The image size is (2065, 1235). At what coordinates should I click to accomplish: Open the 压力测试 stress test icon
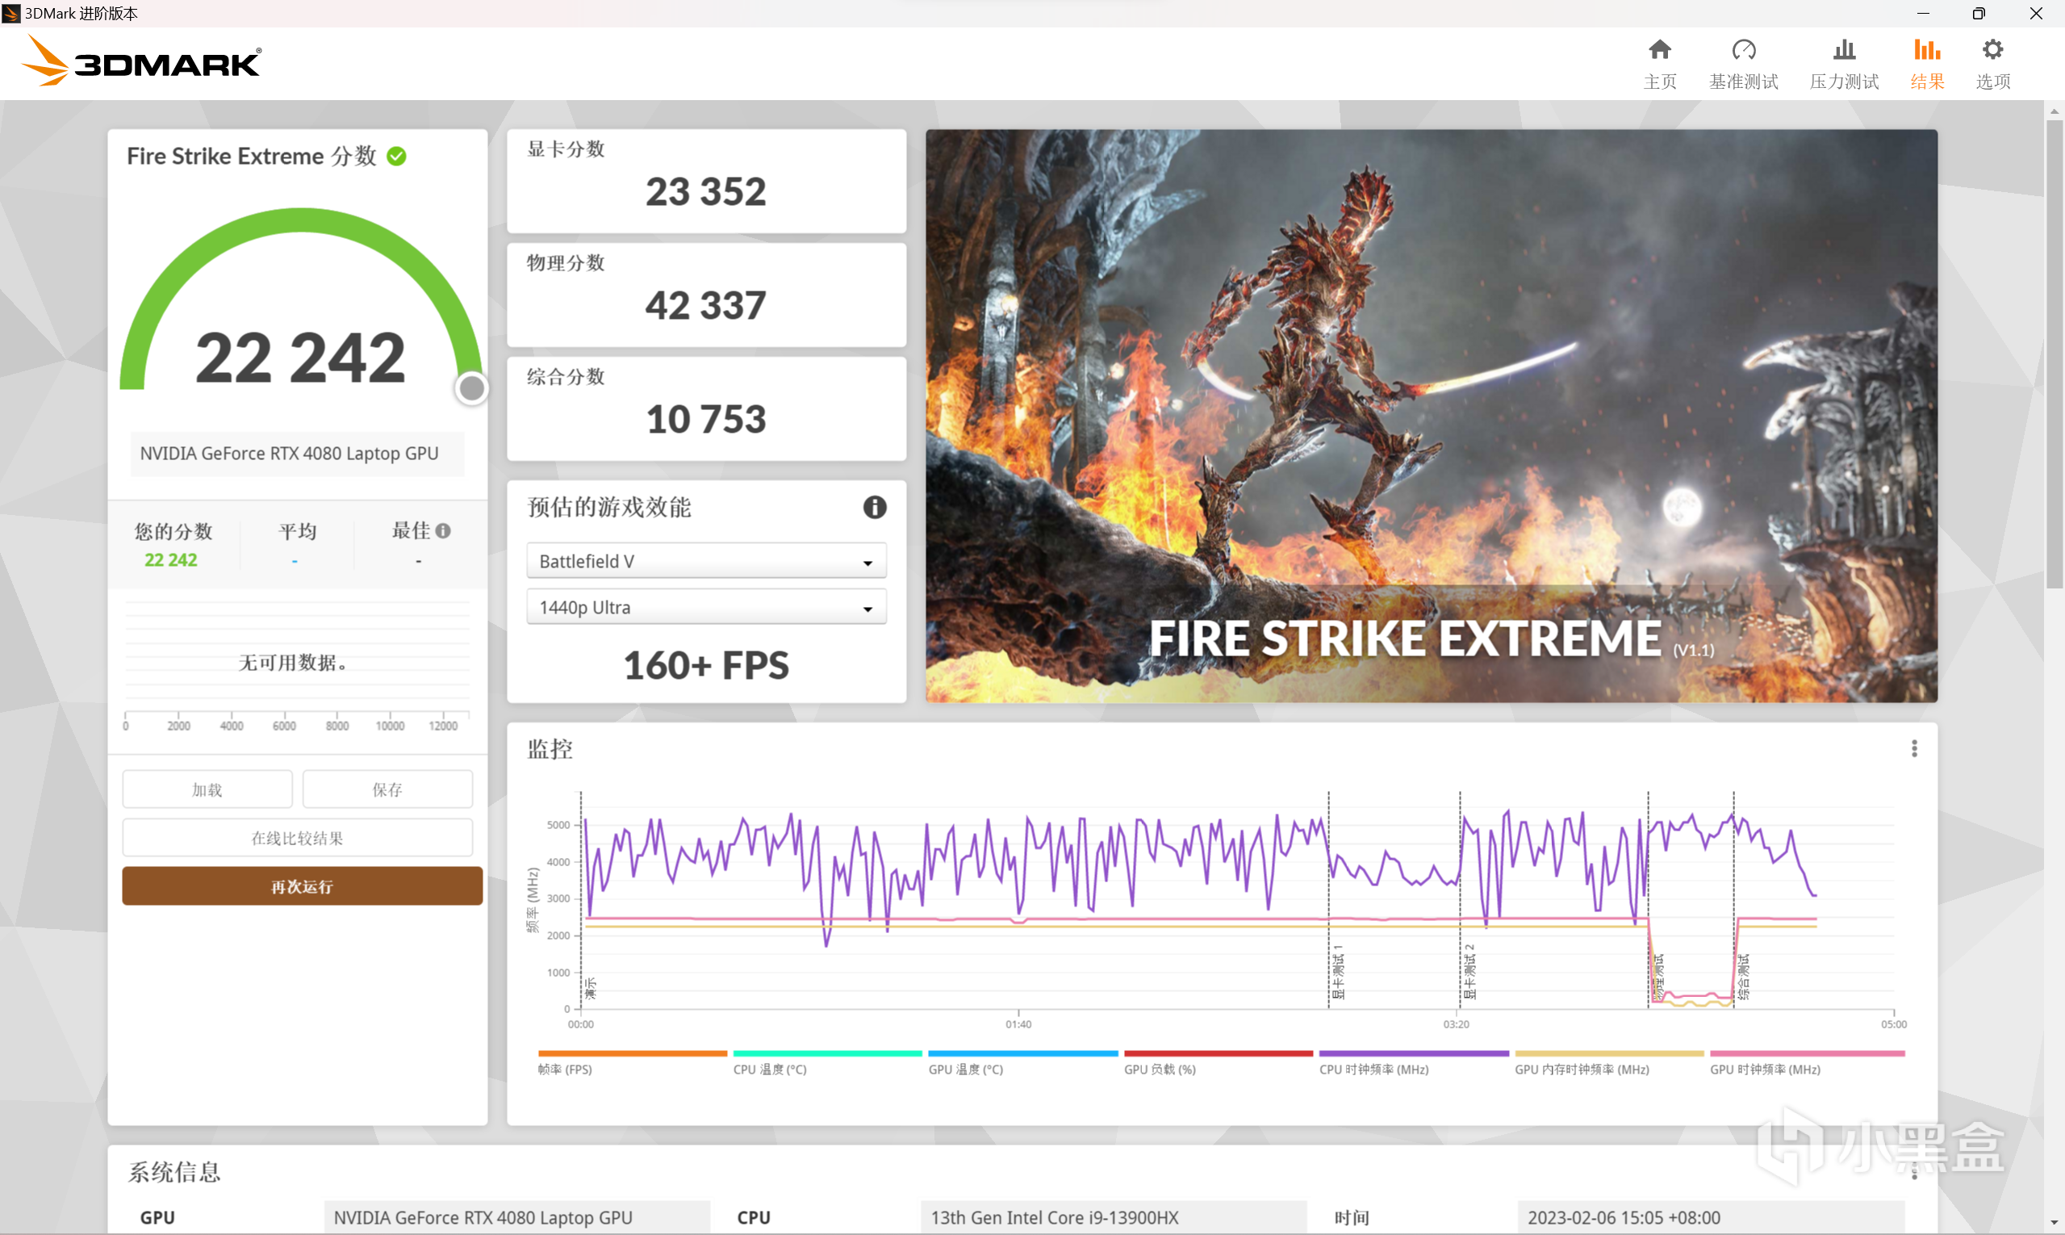pyautogui.click(x=1844, y=50)
